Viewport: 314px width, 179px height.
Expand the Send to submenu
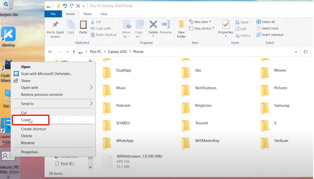(x=53, y=103)
